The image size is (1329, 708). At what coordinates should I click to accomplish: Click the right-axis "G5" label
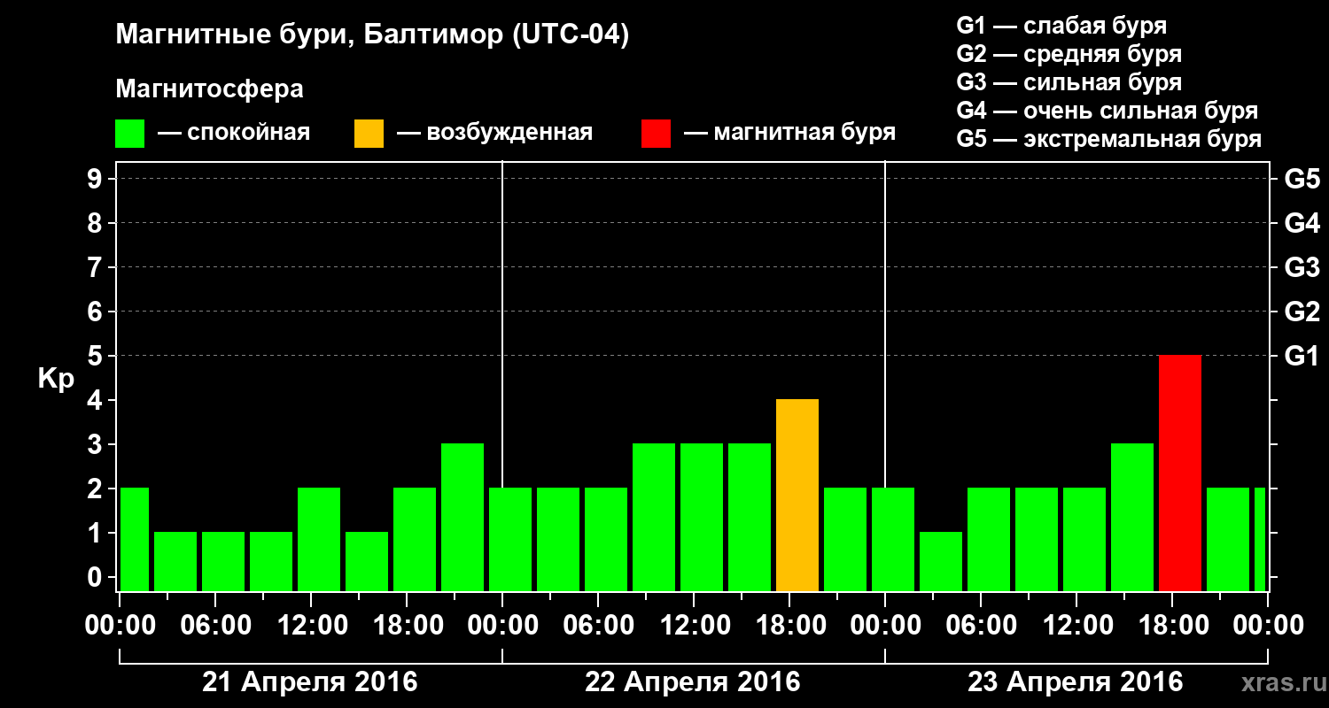[x=1302, y=180]
